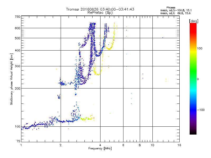Click the x-axis tick label '1'
Screen dimensions: 211x158
click(x=21, y=145)
